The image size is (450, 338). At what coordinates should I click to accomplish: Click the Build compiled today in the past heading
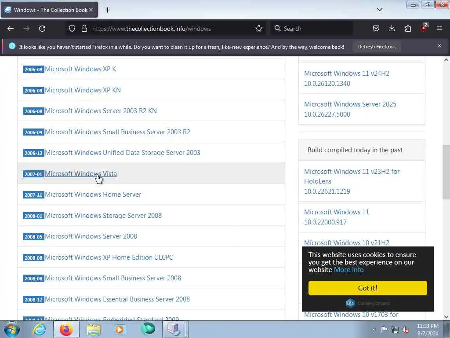tap(355, 150)
